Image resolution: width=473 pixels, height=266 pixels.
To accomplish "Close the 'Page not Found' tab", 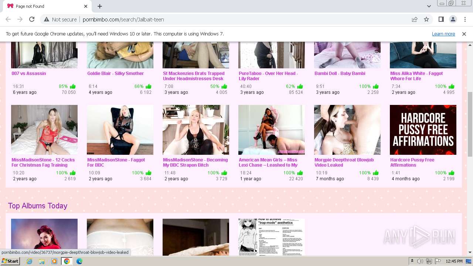I will click(x=86, y=6).
